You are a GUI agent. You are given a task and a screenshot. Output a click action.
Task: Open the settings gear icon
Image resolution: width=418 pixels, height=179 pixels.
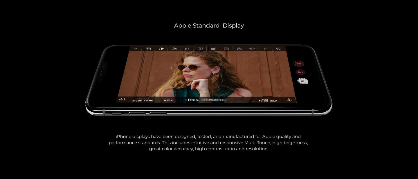[x=278, y=49]
